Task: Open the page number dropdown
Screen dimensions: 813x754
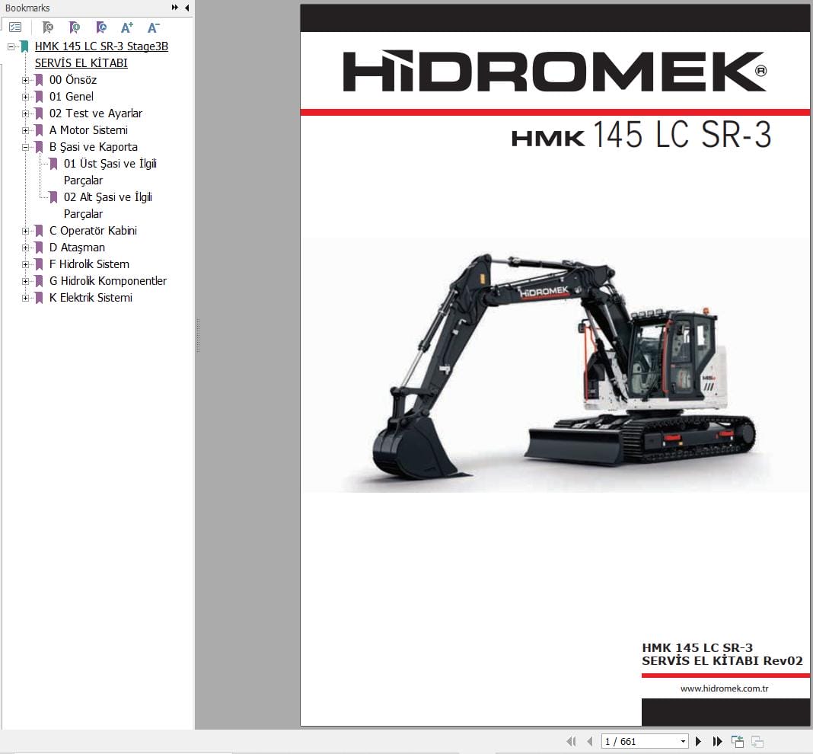Action: tap(683, 741)
